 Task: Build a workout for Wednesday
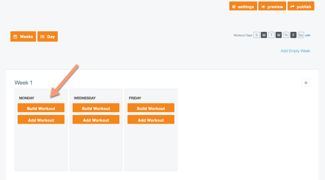coord(96,107)
